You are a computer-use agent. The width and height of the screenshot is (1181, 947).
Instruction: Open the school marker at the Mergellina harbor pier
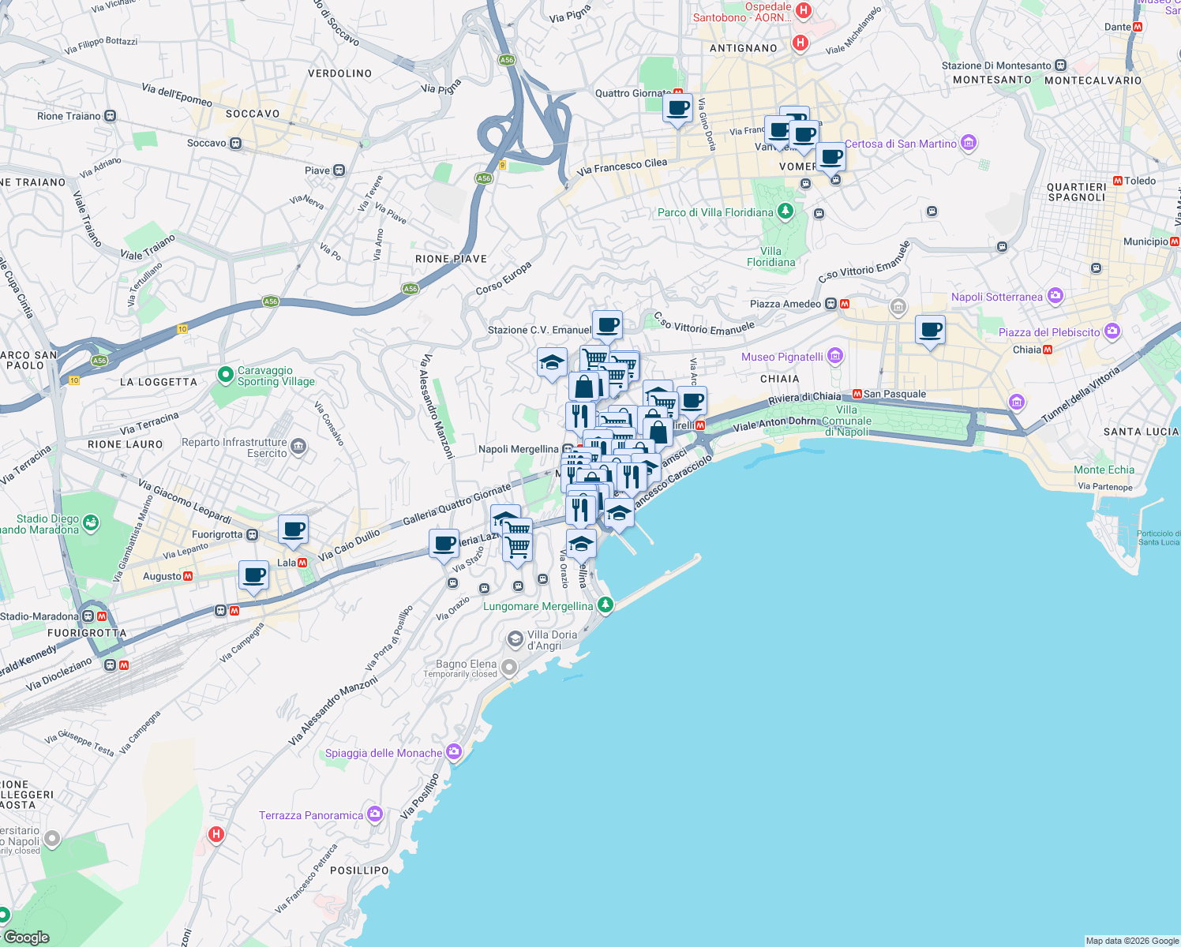[x=619, y=514]
